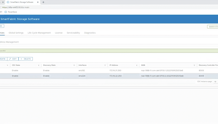Click the Edit button with pencil icon
The width and height of the screenshot is (218, 124).
tap(13, 59)
